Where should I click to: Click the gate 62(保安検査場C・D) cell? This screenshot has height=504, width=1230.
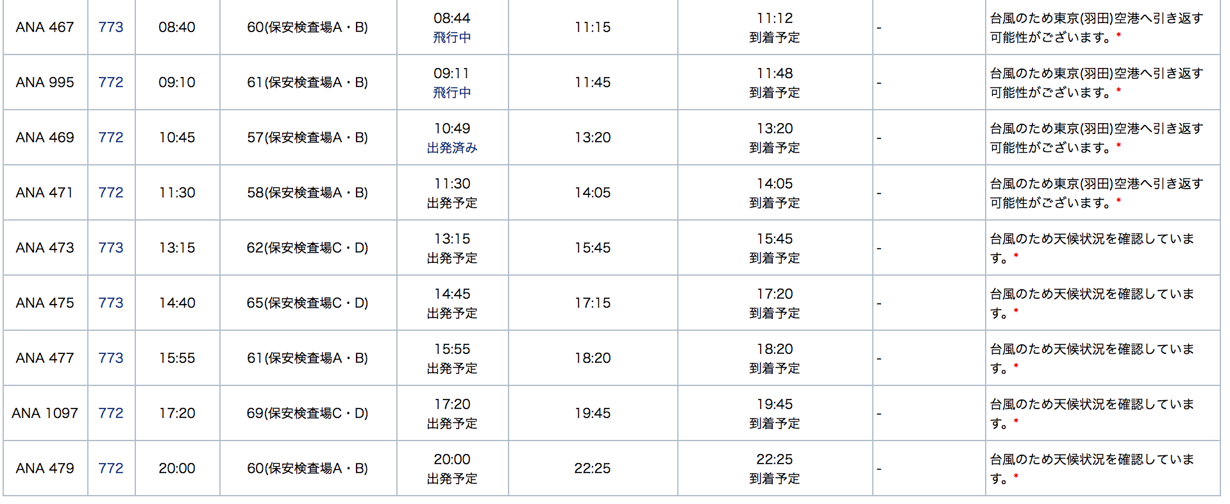click(308, 248)
